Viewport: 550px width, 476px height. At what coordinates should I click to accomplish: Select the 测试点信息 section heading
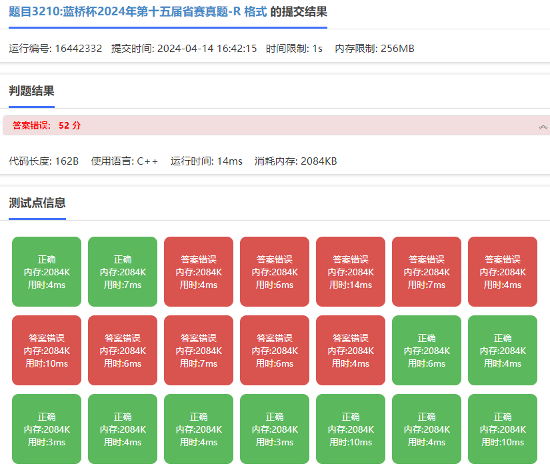coord(37,203)
